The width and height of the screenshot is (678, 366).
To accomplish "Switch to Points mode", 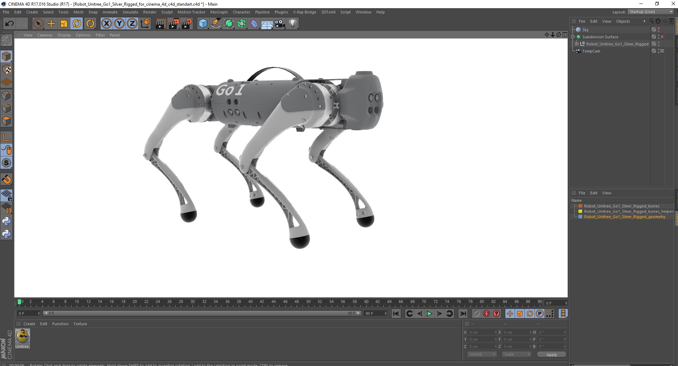I will coord(6,95).
